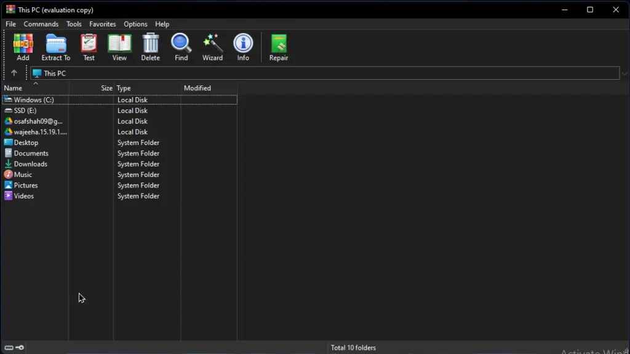Sort list by Name column header

[x=14, y=88]
